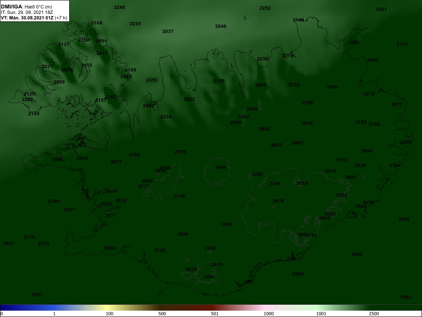
Task: Click the map value 2862
Action: point(261,85)
